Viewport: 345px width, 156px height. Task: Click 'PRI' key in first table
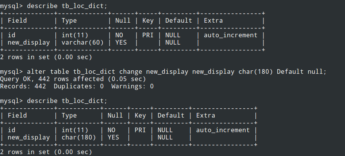tap(148, 35)
